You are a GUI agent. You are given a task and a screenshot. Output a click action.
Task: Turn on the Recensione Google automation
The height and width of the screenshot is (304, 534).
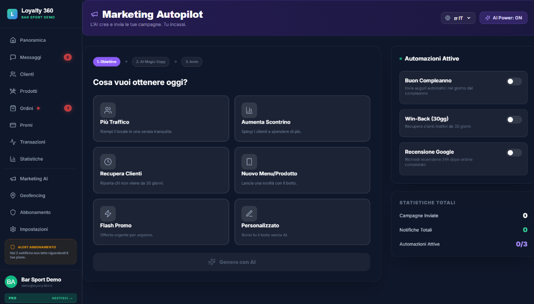point(513,152)
